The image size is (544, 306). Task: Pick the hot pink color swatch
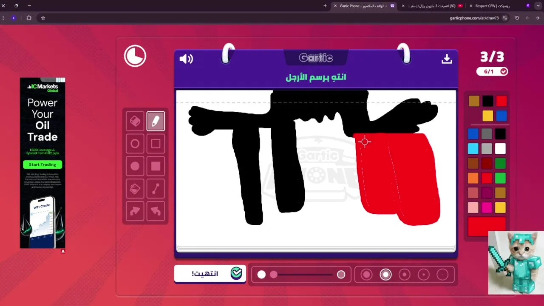(x=487, y=207)
